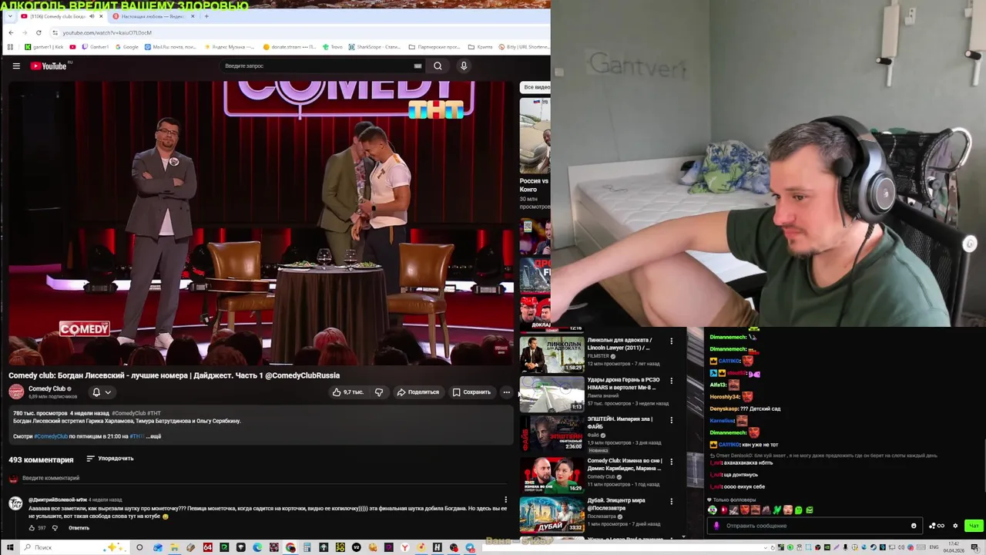Open the 'Упорядочить' comment sort dropdown
Image resolution: width=986 pixels, height=555 pixels.
pos(110,459)
